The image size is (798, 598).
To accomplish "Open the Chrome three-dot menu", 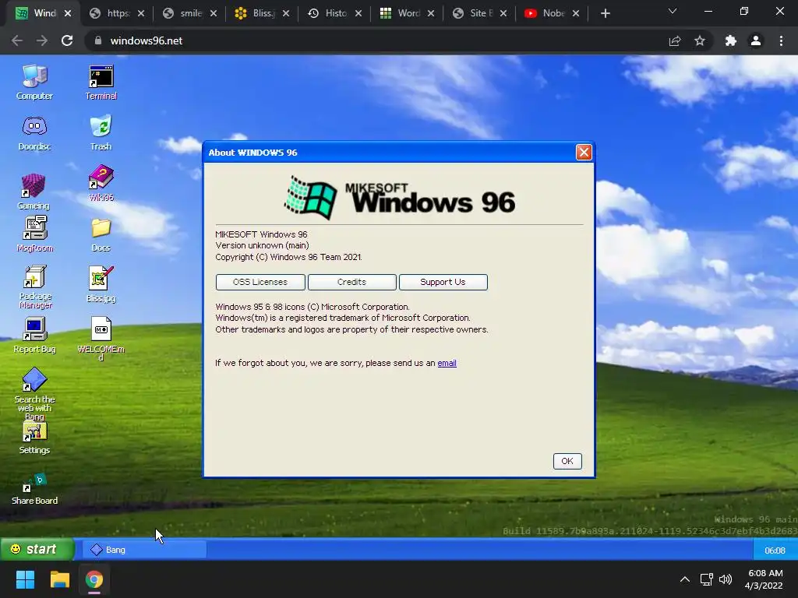I will [x=781, y=40].
